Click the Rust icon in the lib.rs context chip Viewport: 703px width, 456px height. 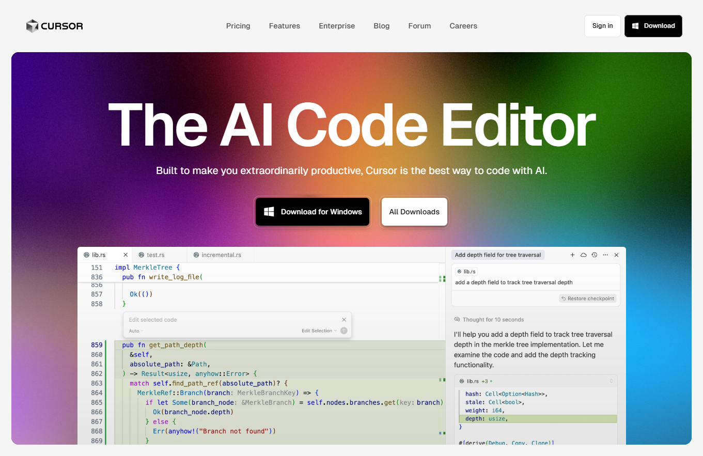[460, 271]
